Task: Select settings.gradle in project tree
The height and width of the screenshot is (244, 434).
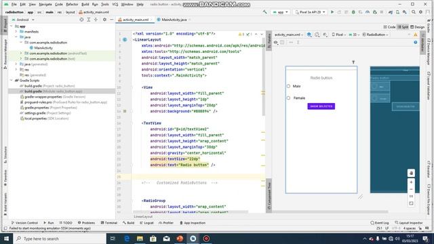Action: [x=45, y=113]
